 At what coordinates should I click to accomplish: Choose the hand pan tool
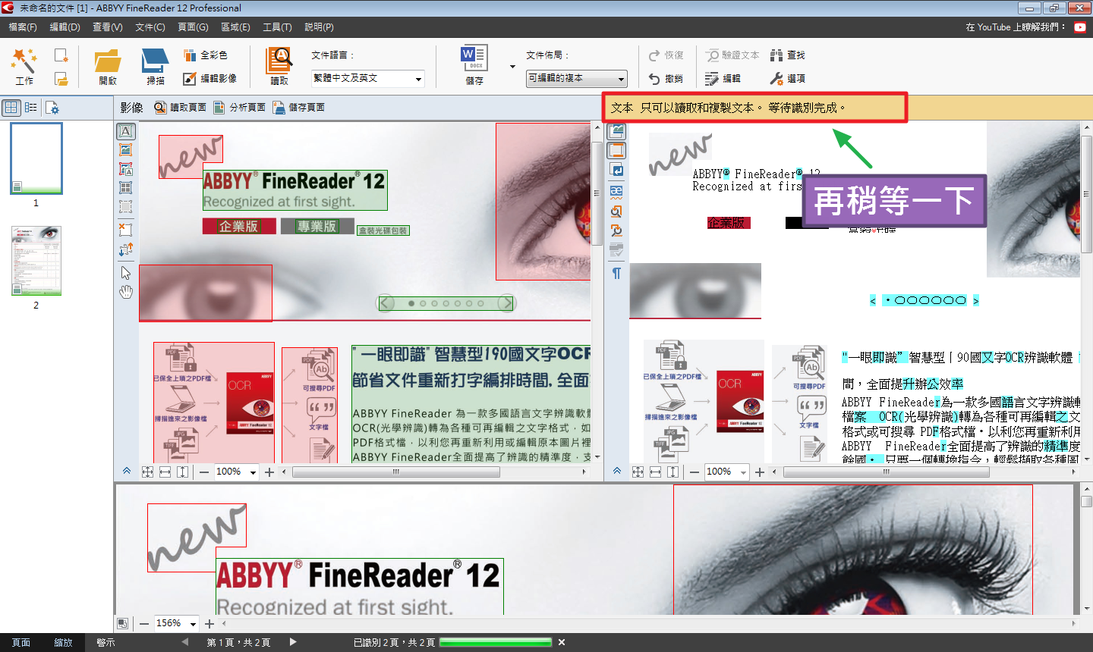[126, 292]
